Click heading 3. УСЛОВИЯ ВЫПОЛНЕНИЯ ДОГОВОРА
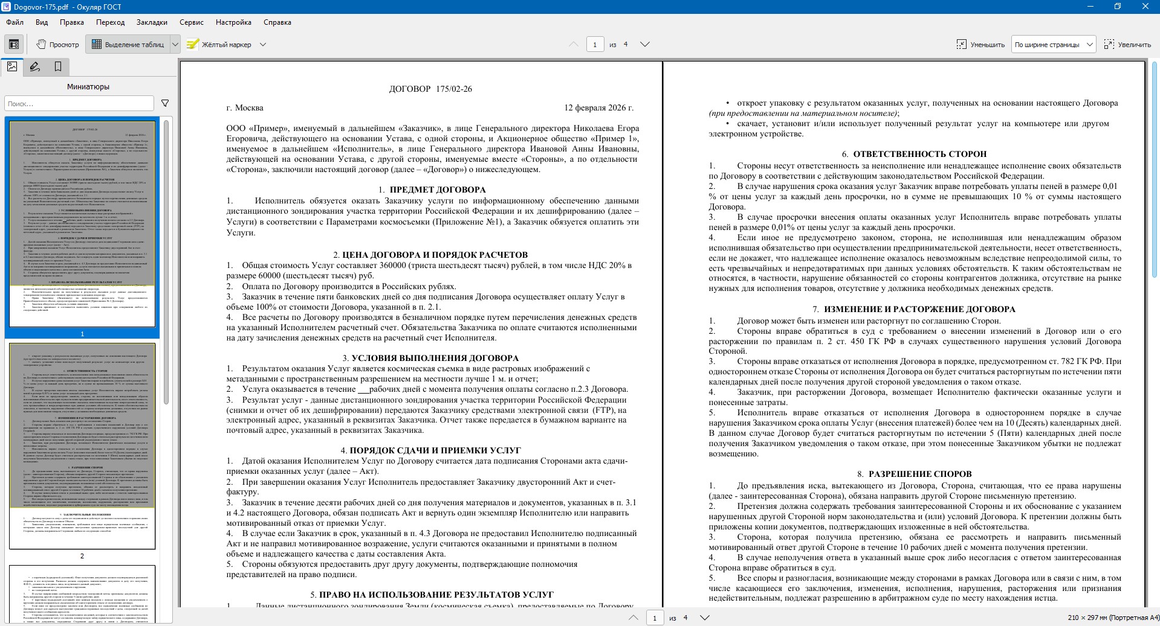The height and width of the screenshot is (626, 1160). click(x=430, y=358)
